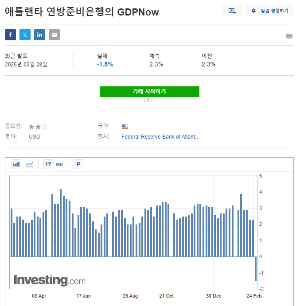The image size is (296, 306).
Task: Select the 1Y chart time range
Action: [48, 164]
